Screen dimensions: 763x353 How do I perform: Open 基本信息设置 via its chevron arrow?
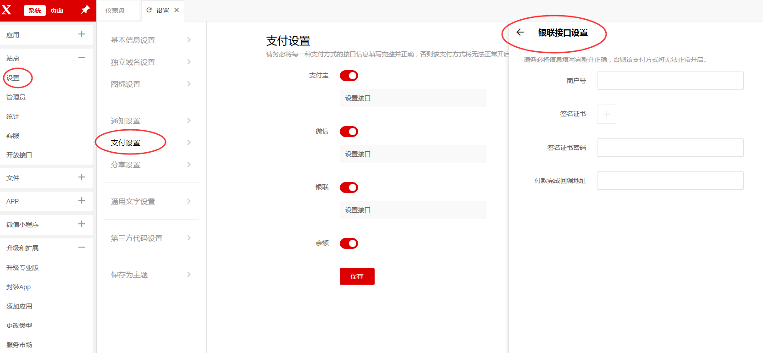click(189, 40)
